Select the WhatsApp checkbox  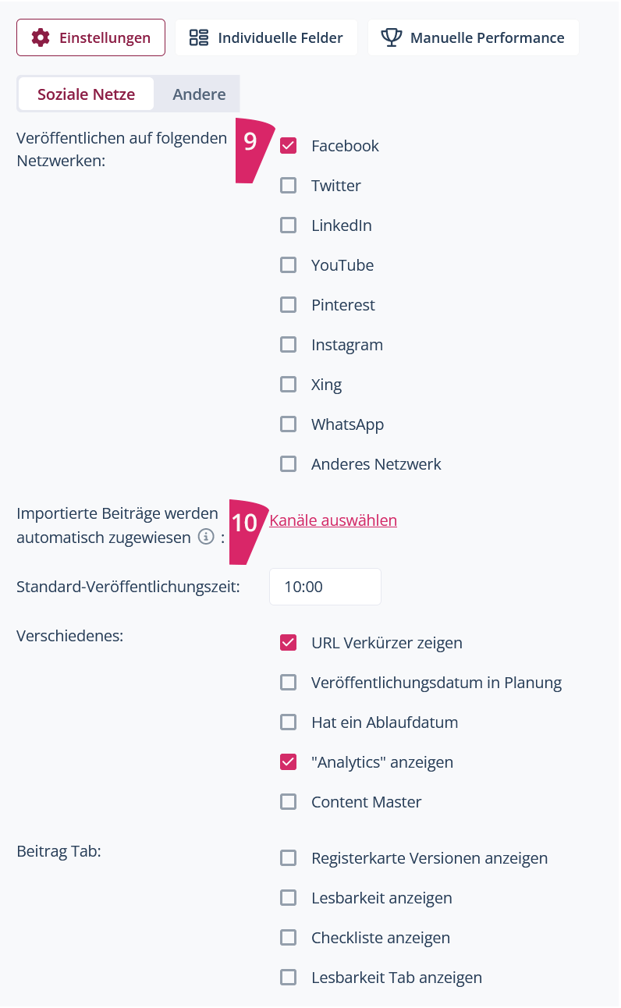289,424
